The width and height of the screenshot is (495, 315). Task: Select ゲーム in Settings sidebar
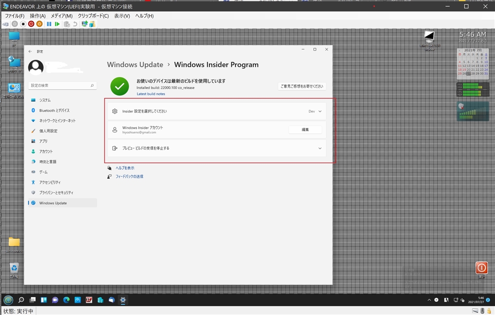pyautogui.click(x=62, y=172)
